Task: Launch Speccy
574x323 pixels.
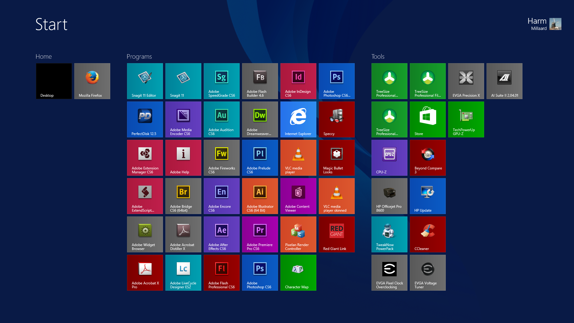Action: click(x=337, y=119)
